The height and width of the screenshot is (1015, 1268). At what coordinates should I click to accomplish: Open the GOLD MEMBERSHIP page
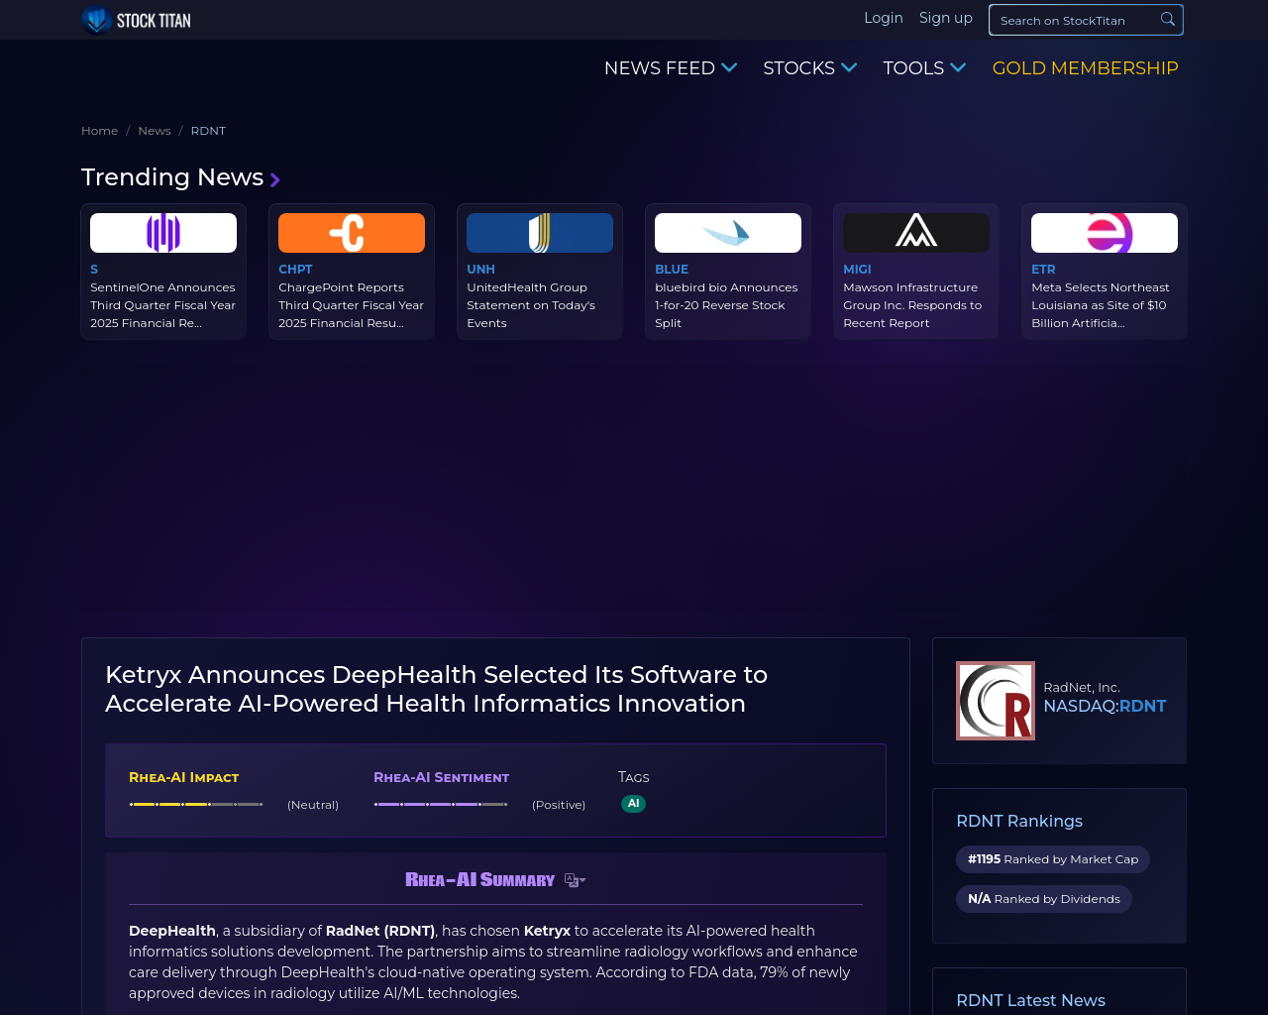point(1086,68)
